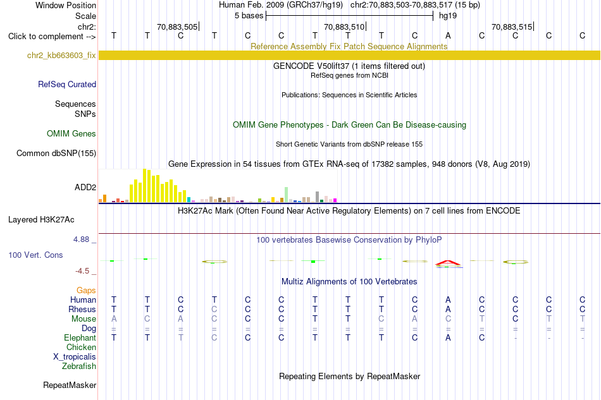Click the light green bar in ADD2 expression chart

[287, 195]
